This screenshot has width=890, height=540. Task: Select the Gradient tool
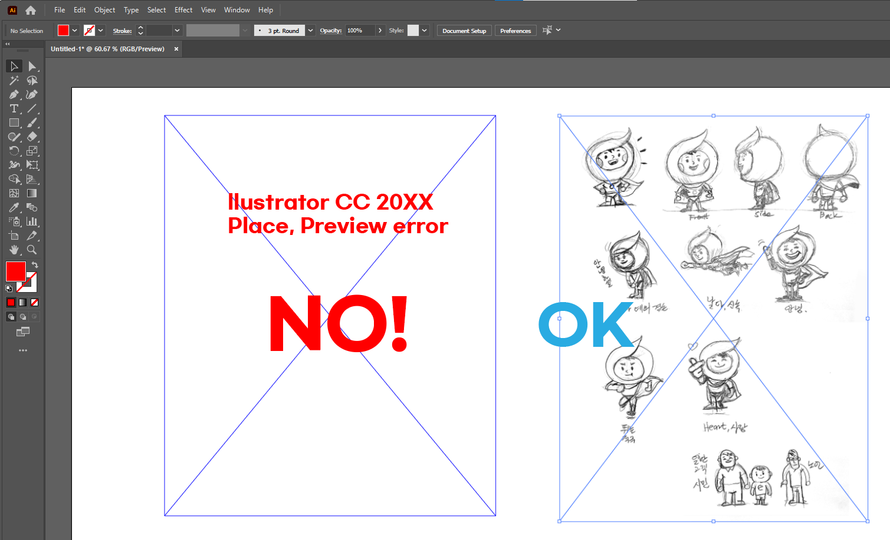click(x=32, y=193)
